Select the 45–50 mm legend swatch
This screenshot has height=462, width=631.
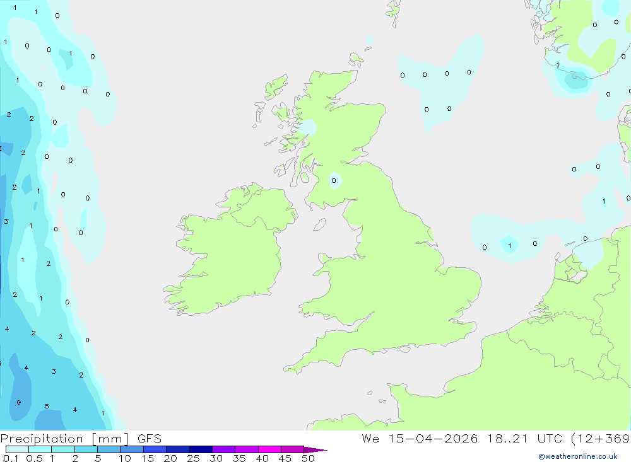click(x=292, y=449)
